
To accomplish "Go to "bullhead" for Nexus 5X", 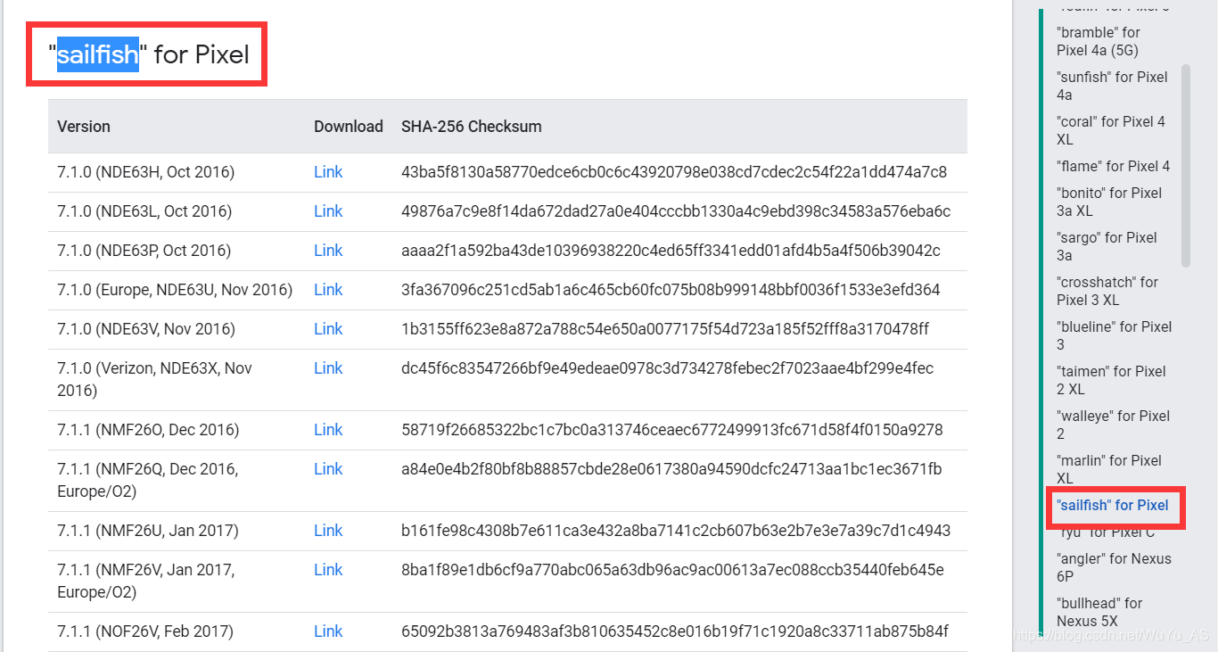I will pyautogui.click(x=1099, y=613).
